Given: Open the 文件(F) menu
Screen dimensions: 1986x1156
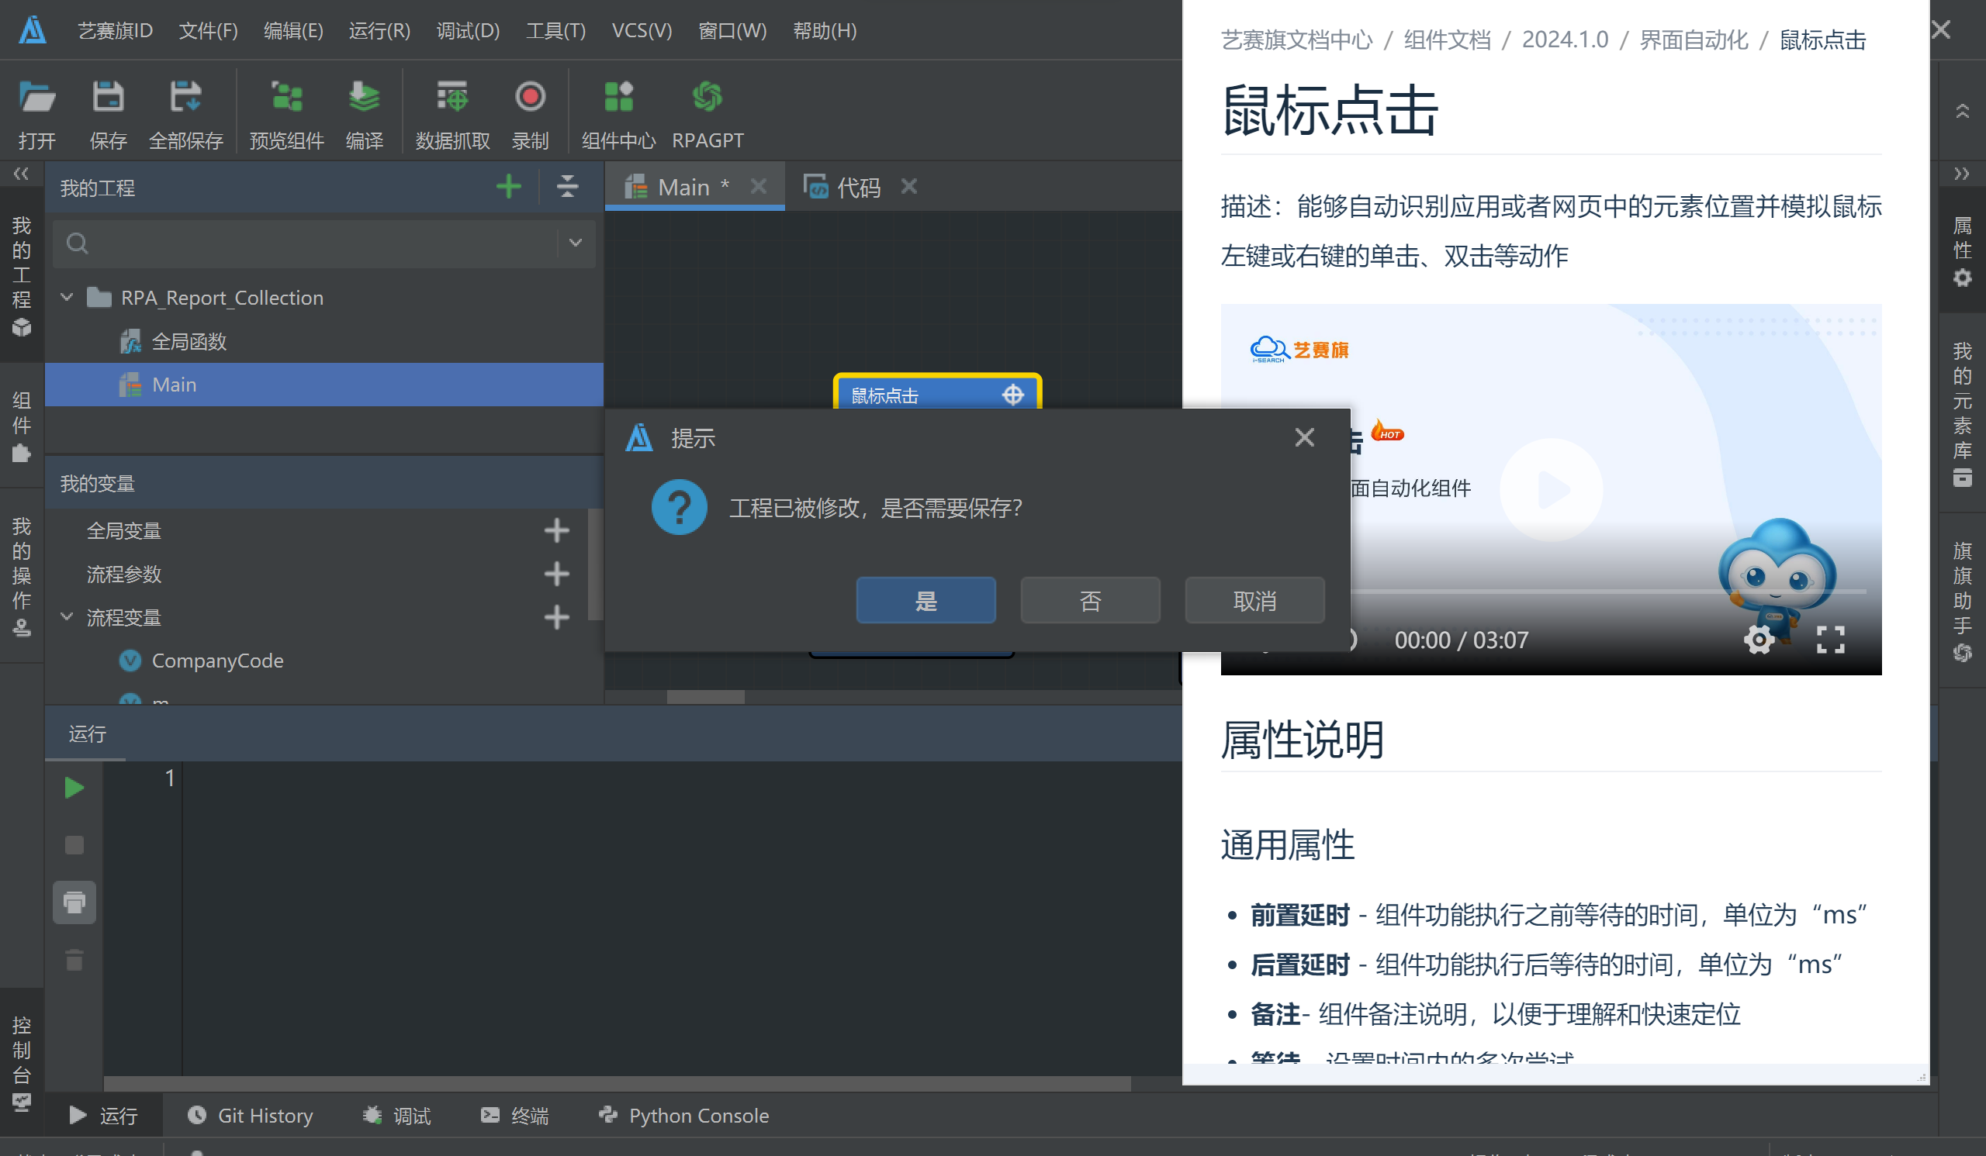Looking at the screenshot, I should tap(208, 30).
